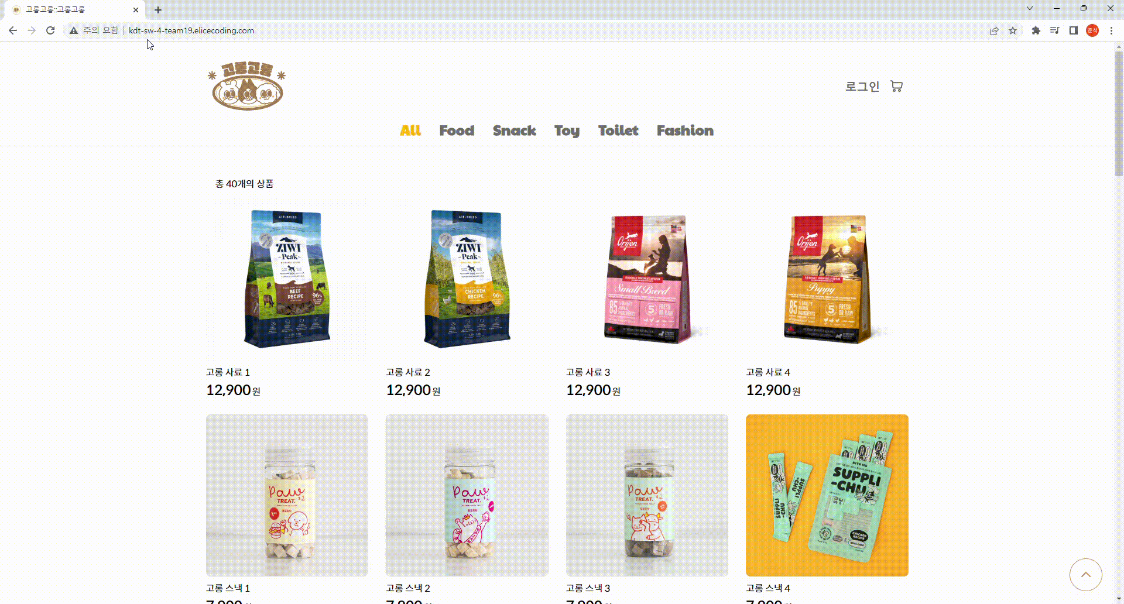Click the 로그인 login link
1124x604 pixels.
click(862, 87)
